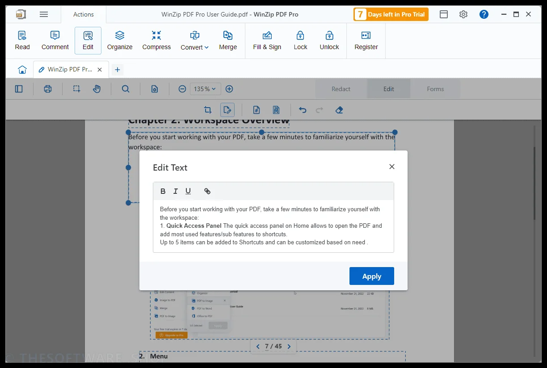Go to the Home tab icon
Viewport: 547px width, 368px height.
tap(22, 70)
